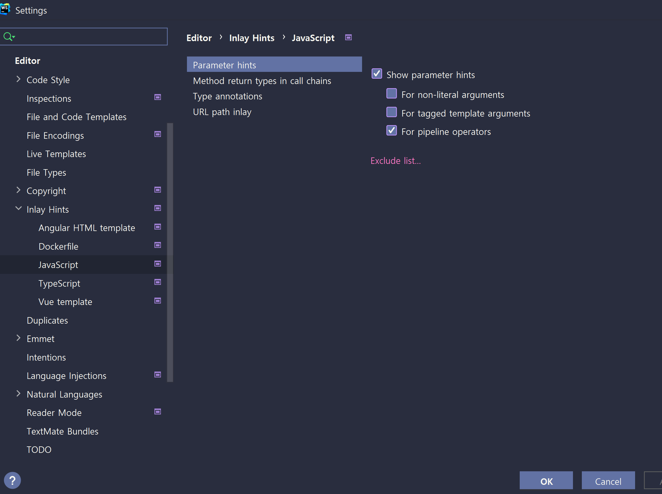
Task: Click project-level settings icon beside Dockerfile
Action: pyautogui.click(x=158, y=245)
